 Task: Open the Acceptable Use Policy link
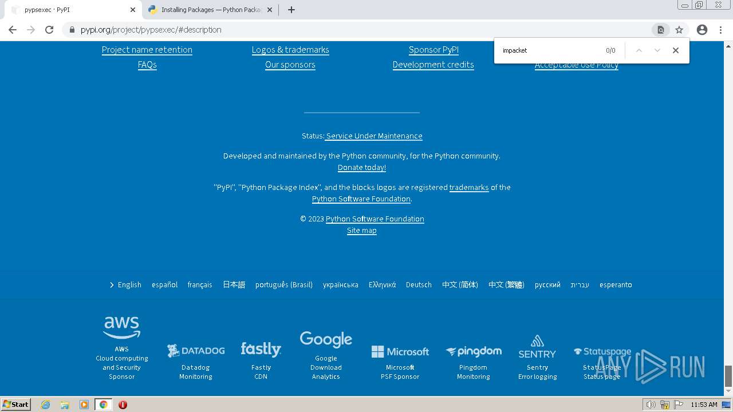click(577, 65)
